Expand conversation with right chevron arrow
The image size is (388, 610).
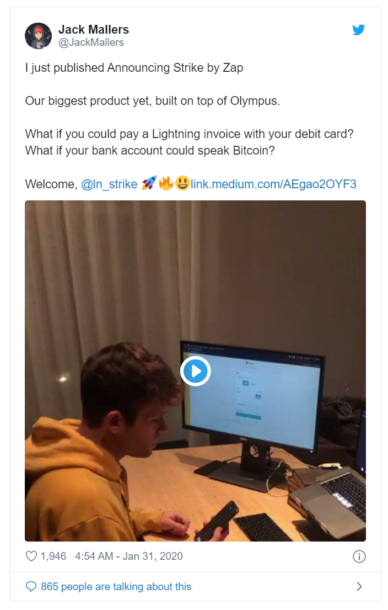(359, 586)
